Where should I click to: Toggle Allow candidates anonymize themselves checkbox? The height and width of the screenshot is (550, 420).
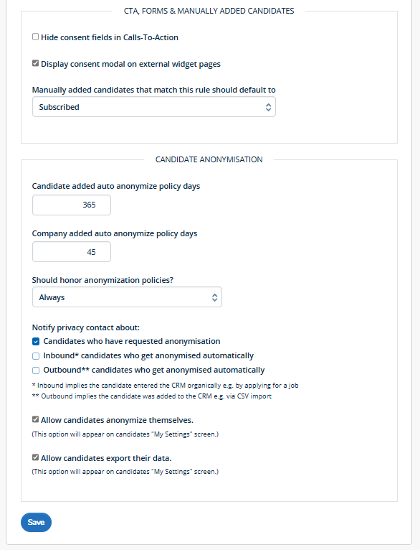point(35,419)
